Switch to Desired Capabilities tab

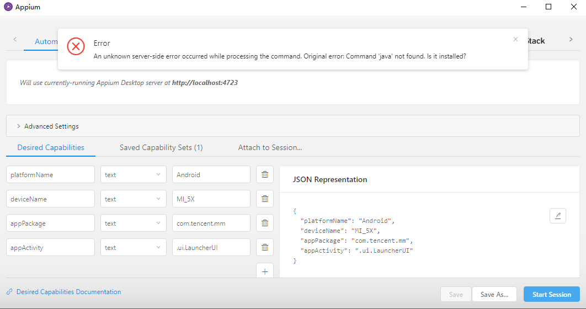[51, 147]
